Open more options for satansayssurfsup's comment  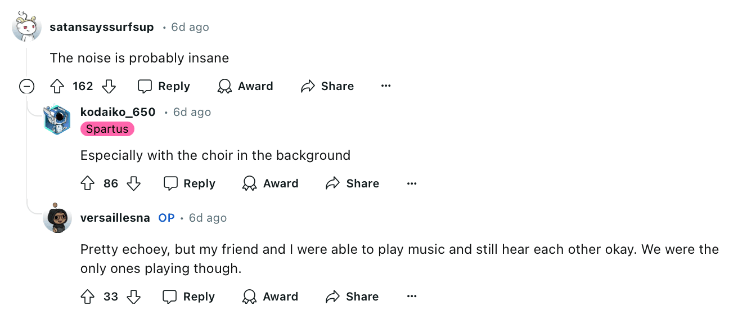386,86
